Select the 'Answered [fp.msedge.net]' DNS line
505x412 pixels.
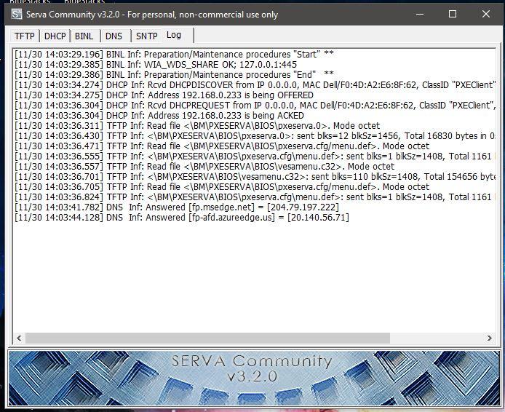click(x=177, y=207)
